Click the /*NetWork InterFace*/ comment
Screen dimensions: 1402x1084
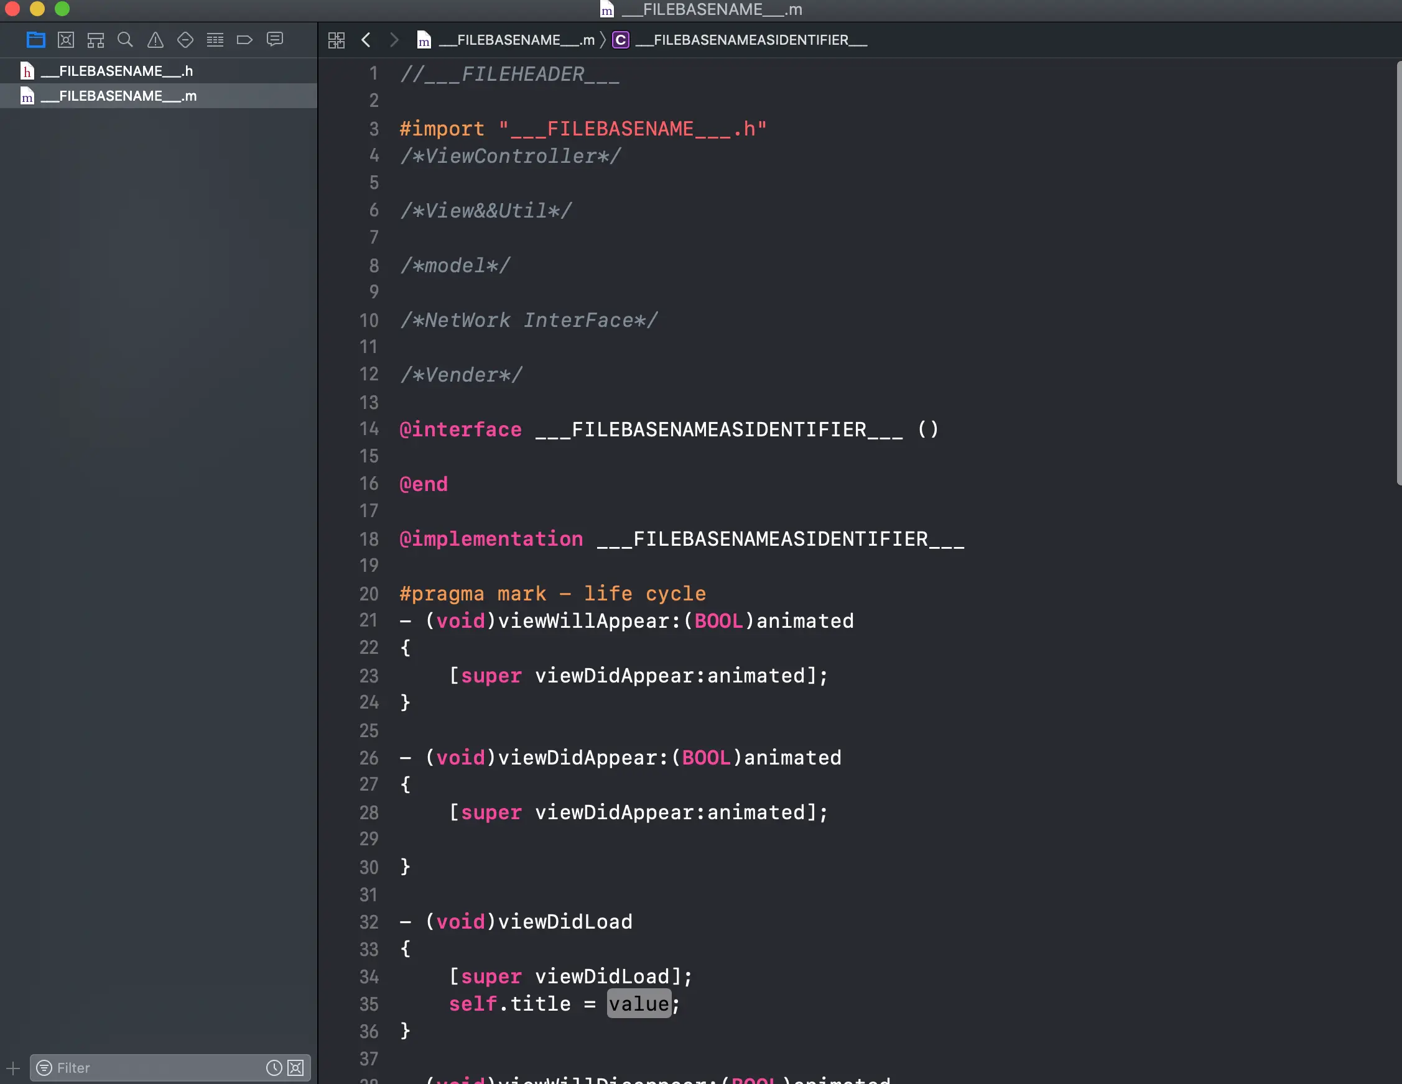tap(529, 320)
